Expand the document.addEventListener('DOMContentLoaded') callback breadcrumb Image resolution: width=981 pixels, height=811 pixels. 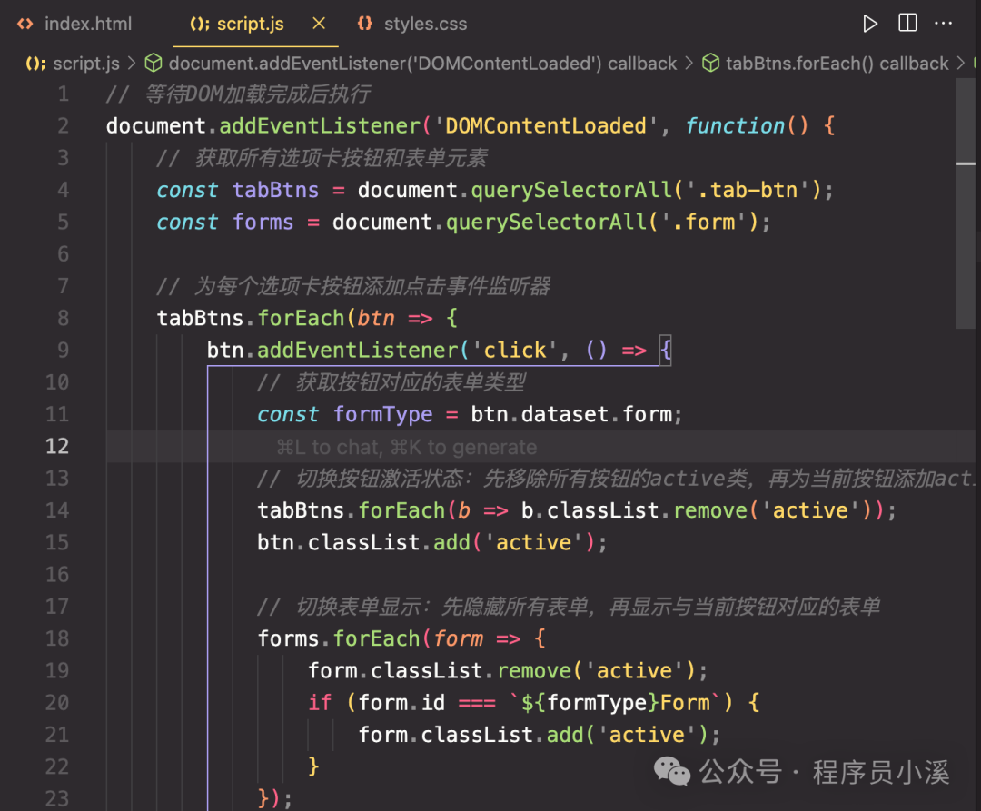[x=422, y=64]
